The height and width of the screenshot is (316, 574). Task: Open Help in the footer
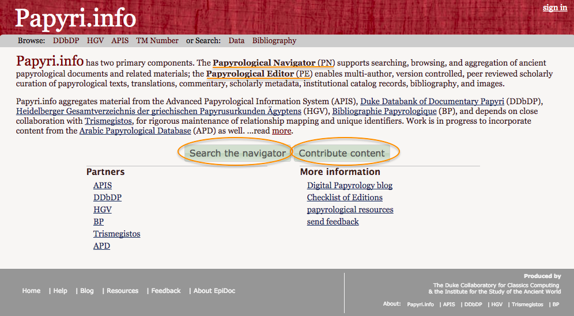tap(60, 291)
